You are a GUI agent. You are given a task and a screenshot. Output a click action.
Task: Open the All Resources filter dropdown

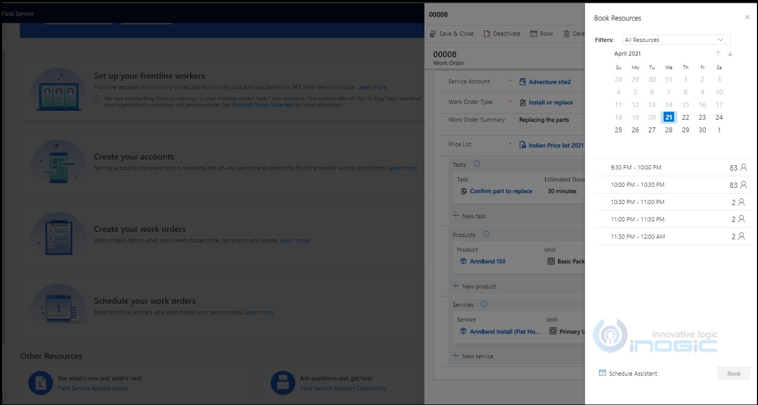(x=676, y=40)
